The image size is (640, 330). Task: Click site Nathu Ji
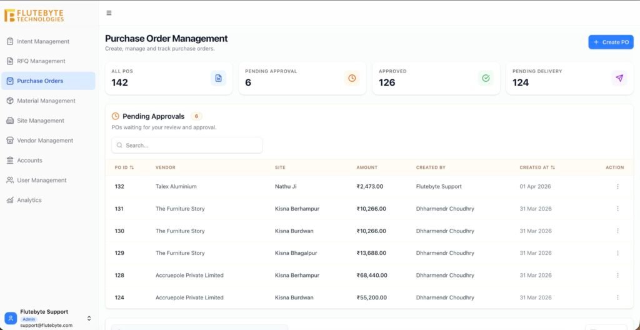pos(286,187)
